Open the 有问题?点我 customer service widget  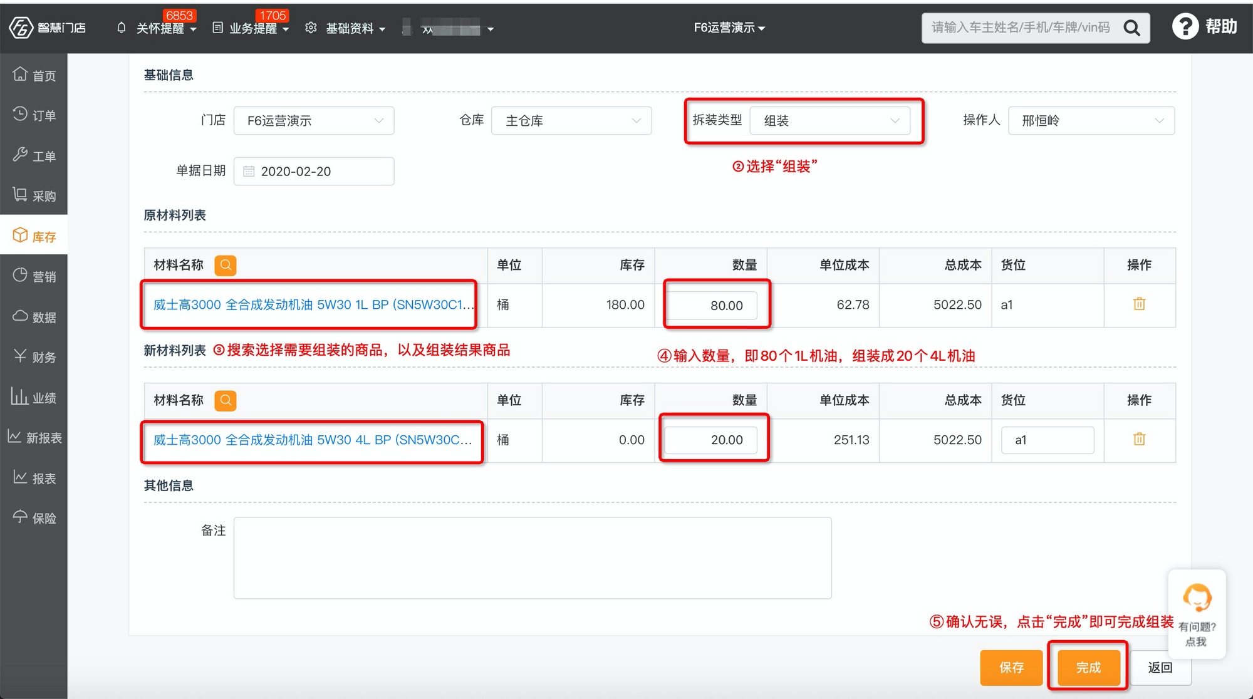tap(1197, 614)
